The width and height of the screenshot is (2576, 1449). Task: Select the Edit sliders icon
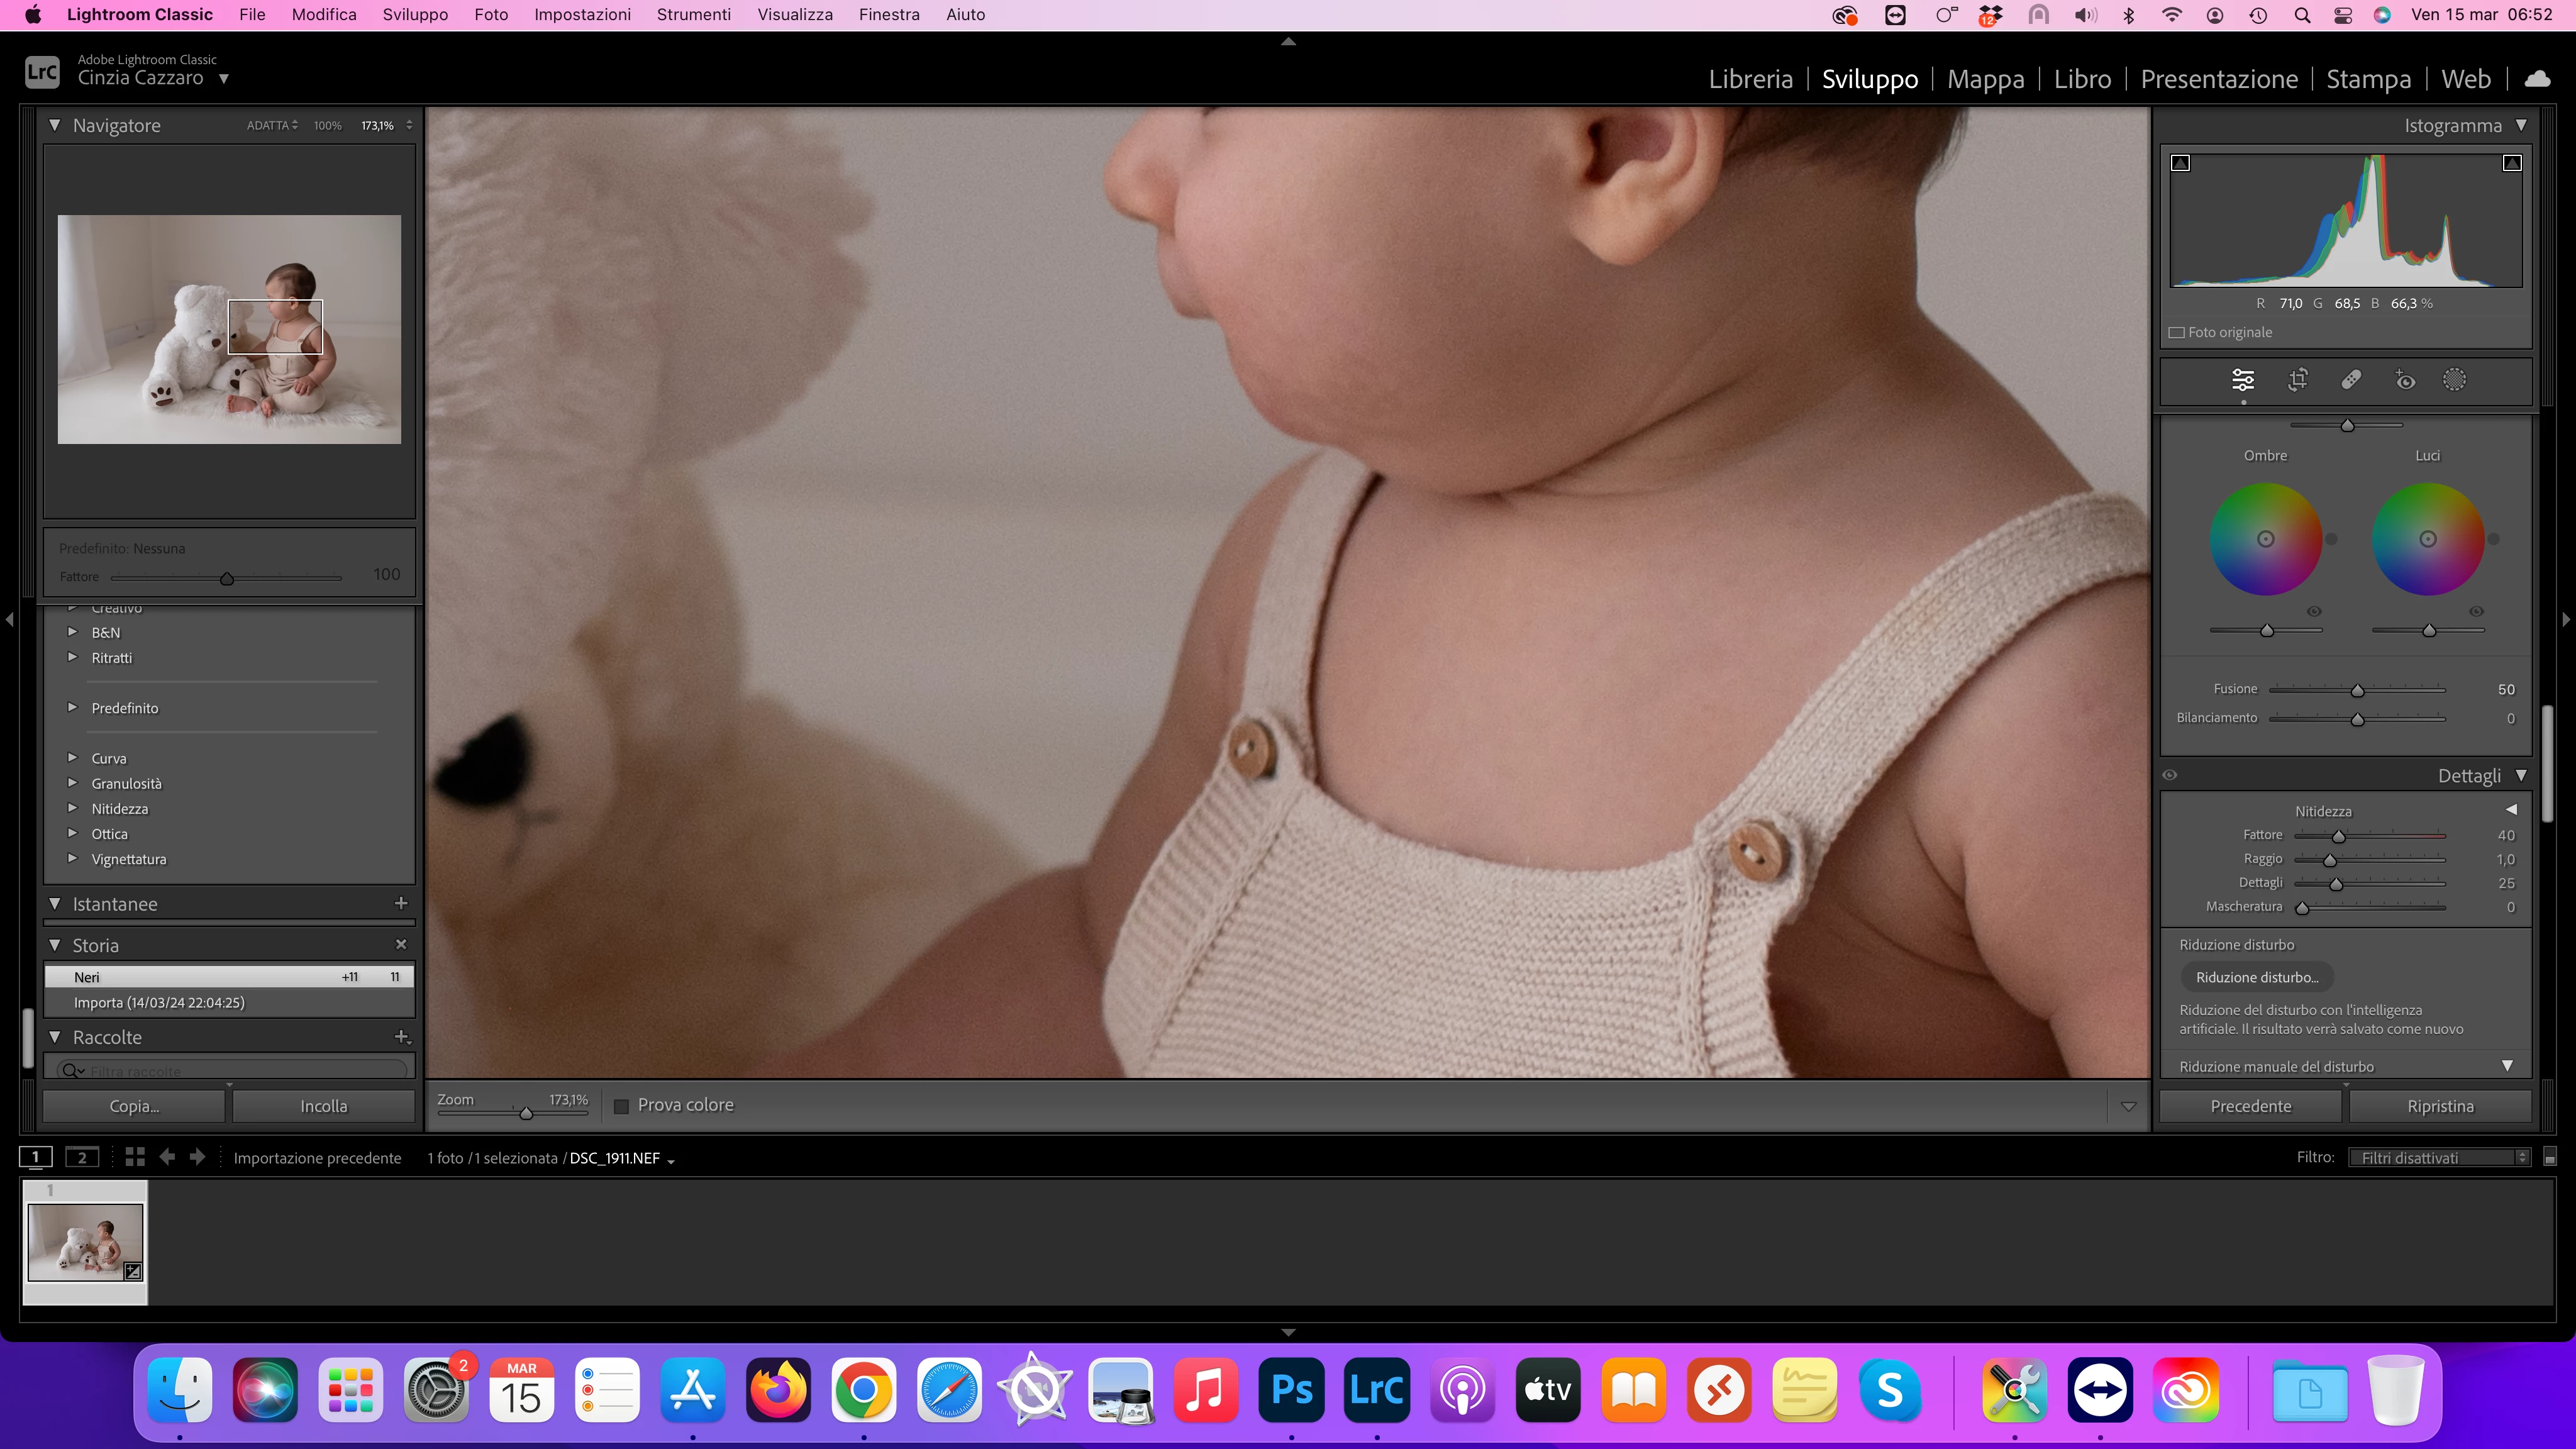coord(2243,380)
